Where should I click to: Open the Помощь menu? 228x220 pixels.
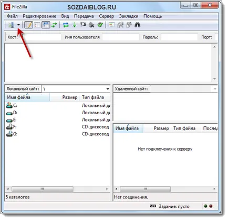coord(153,16)
